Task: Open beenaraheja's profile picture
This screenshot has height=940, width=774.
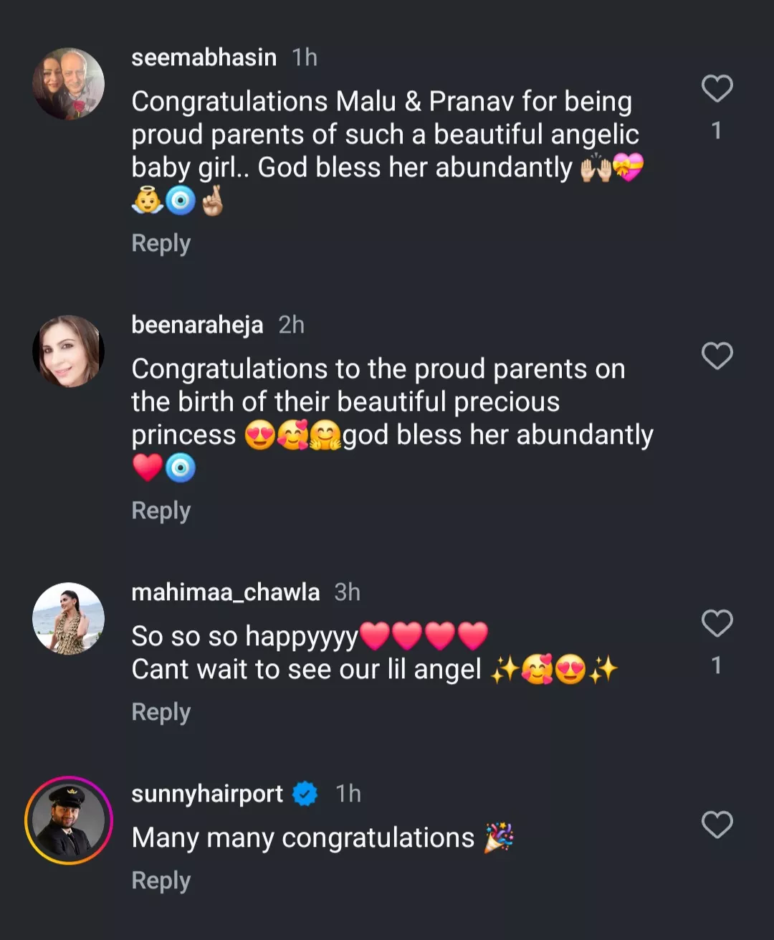Action: point(69,351)
